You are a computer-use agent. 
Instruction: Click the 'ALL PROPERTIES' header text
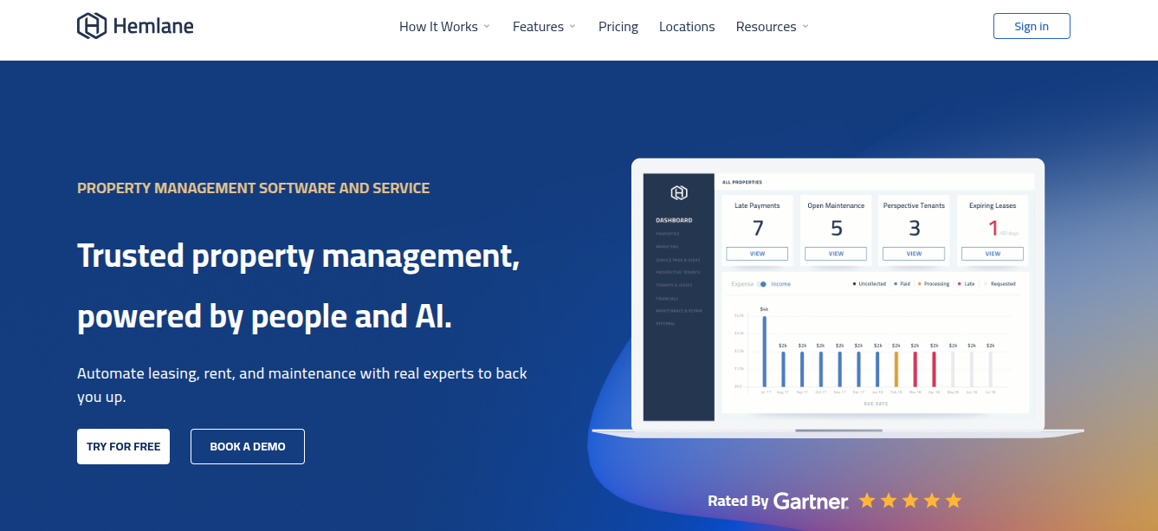coord(742,182)
